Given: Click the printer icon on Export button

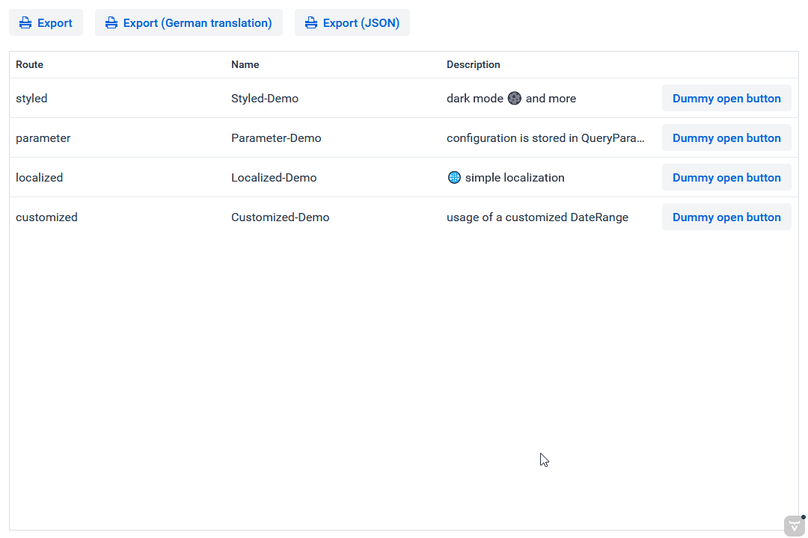Looking at the screenshot, I should pos(25,22).
